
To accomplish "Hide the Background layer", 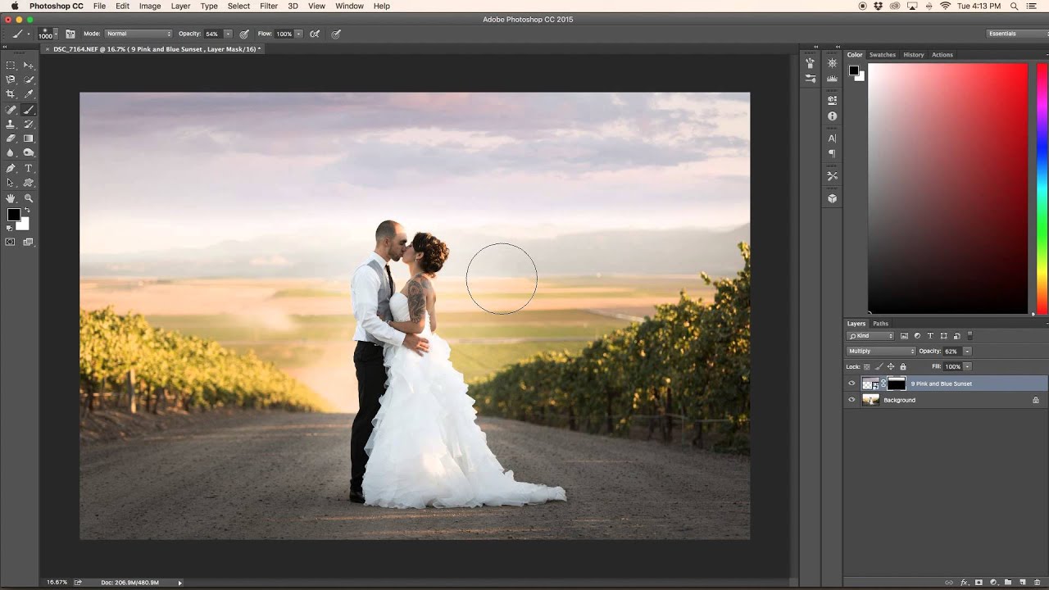I will [x=851, y=400].
